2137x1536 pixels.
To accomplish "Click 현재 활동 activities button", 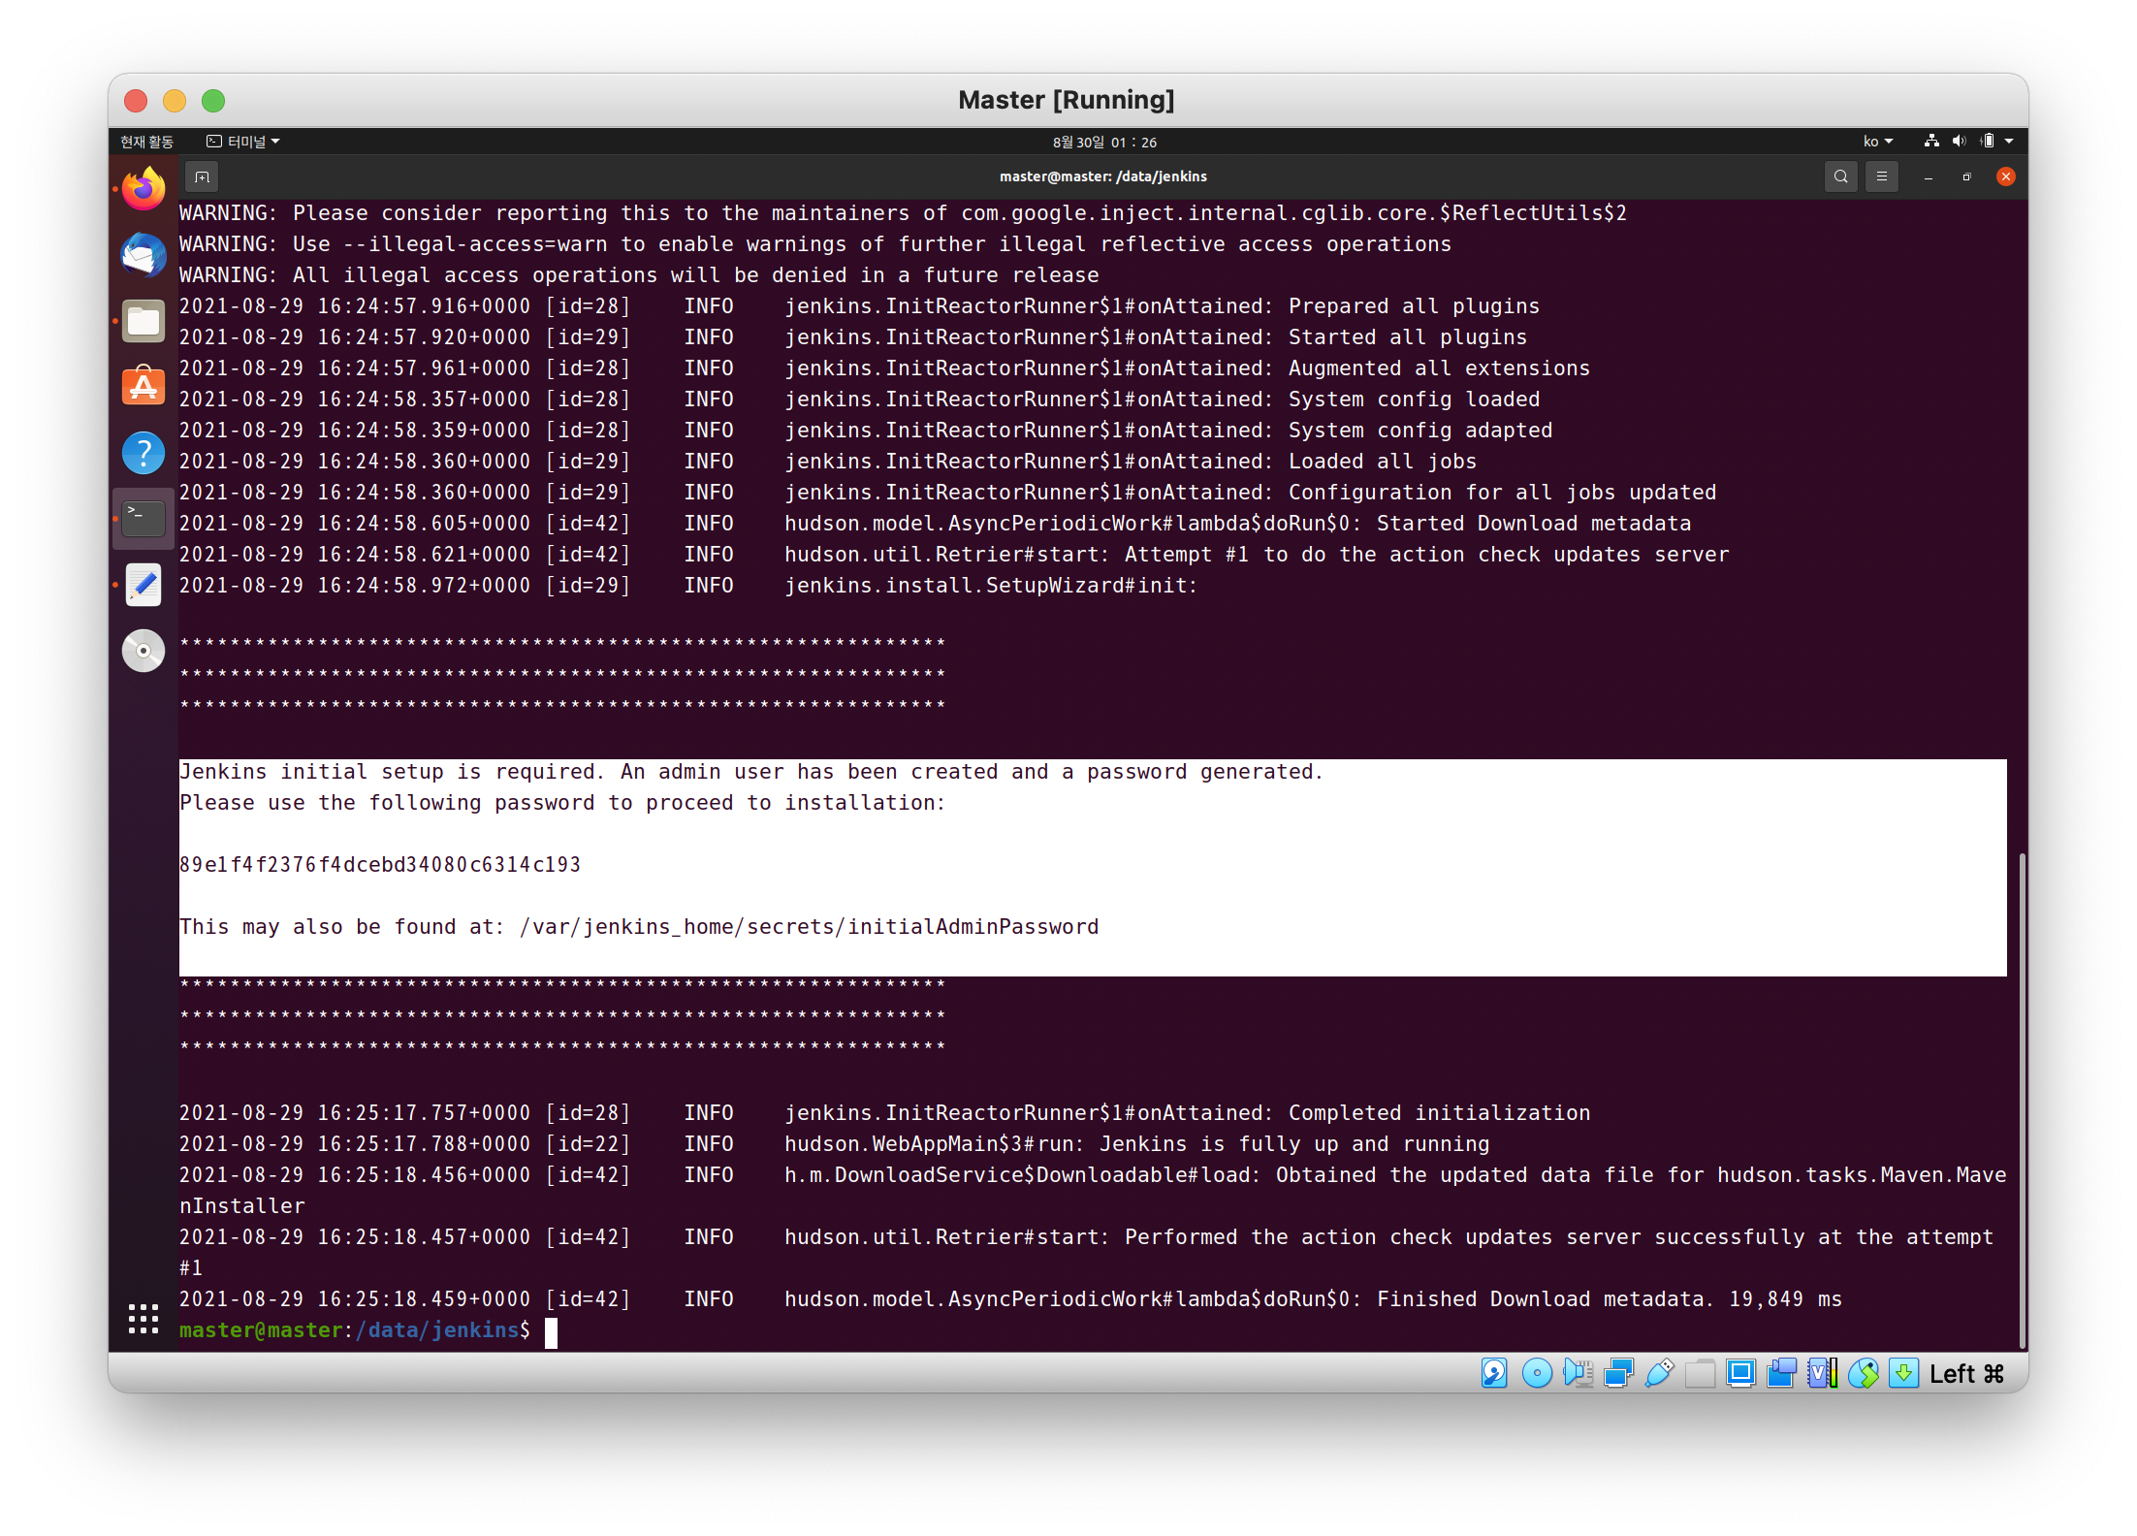I will (x=146, y=142).
